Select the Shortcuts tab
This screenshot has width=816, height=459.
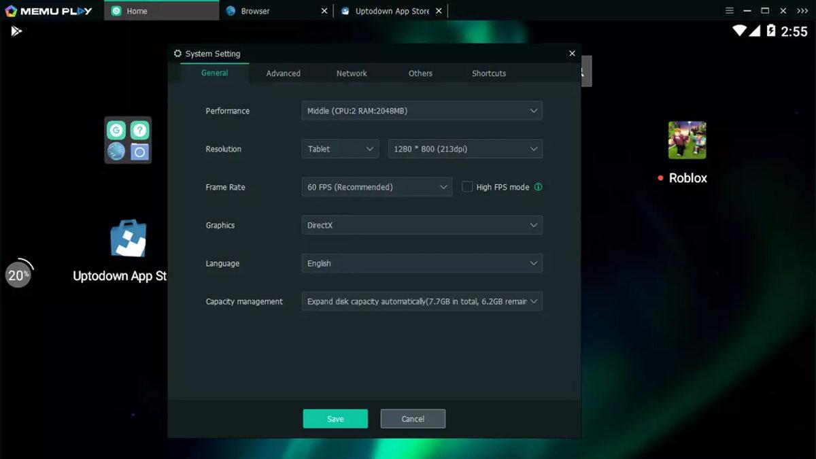(488, 73)
